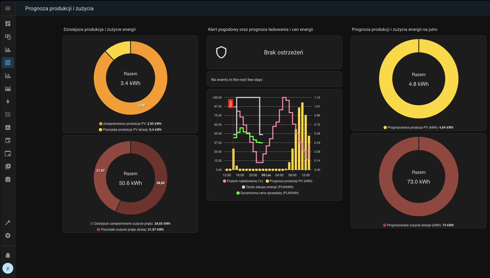Click the user profile avatar 'p'

pos(8,268)
